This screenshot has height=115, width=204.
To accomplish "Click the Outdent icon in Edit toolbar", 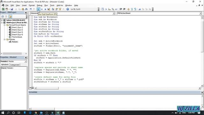I will [124, 9].
